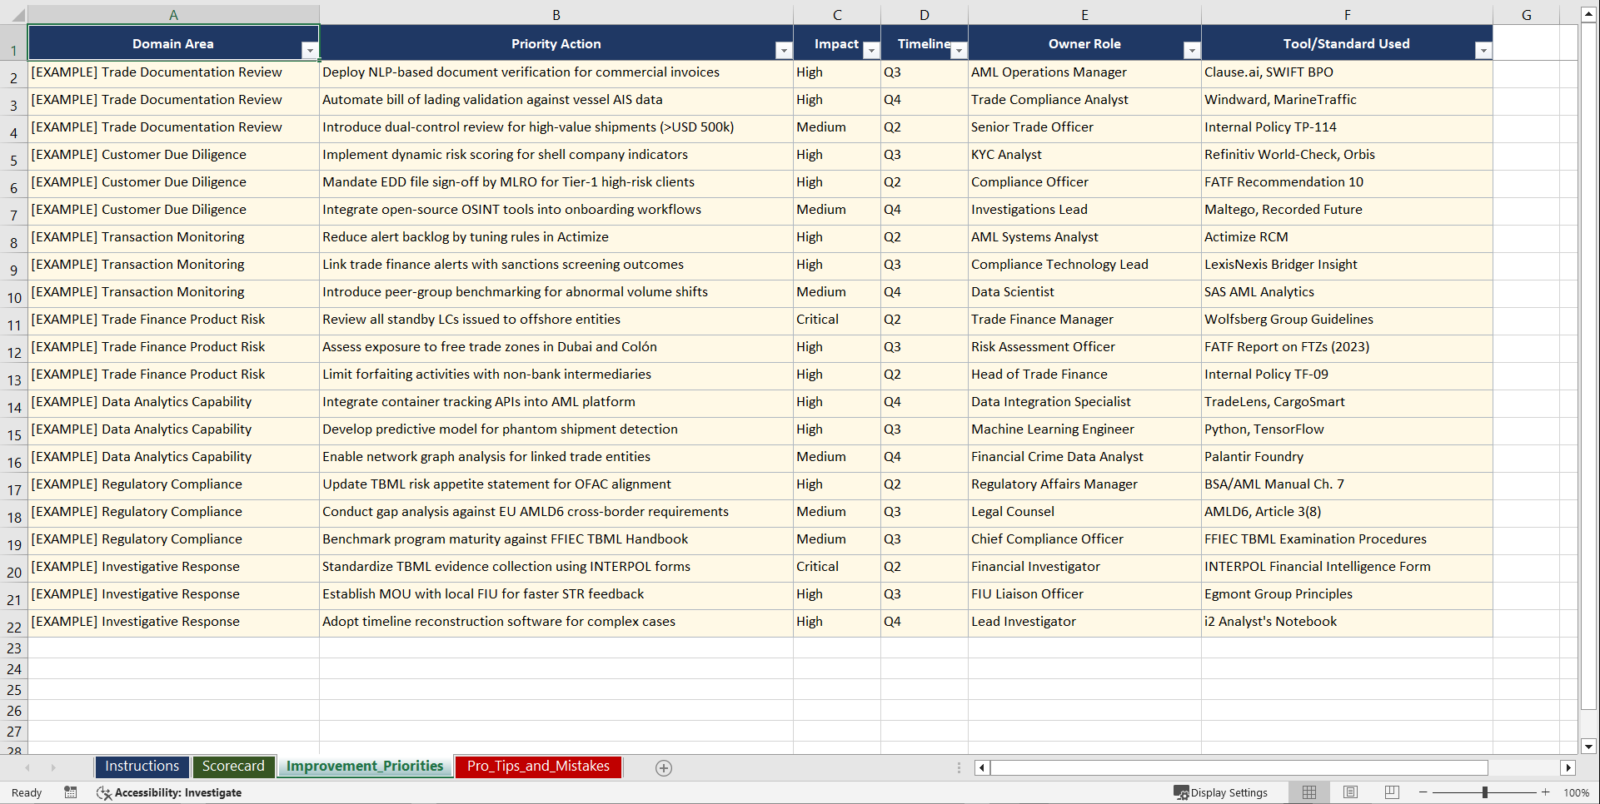The image size is (1600, 804).
Task: Click the 100% zoom level button
Action: [x=1578, y=792]
